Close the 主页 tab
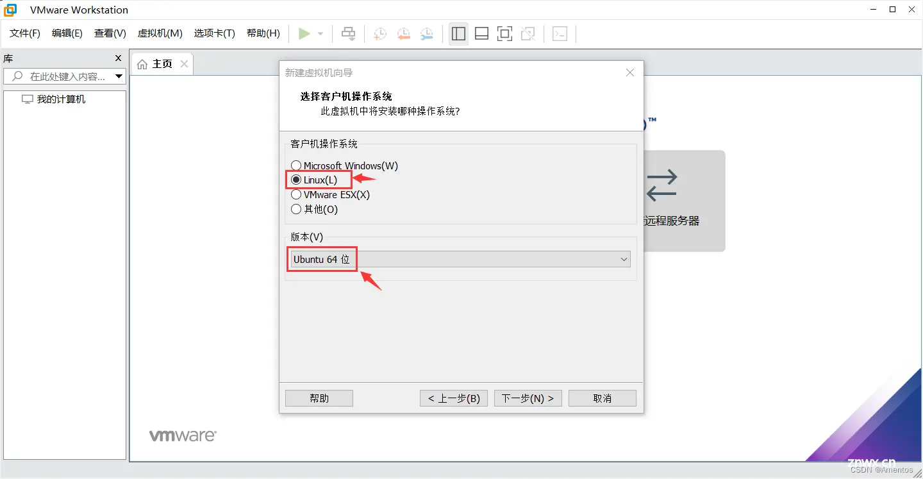Viewport: 923px width, 479px height. 185,63
